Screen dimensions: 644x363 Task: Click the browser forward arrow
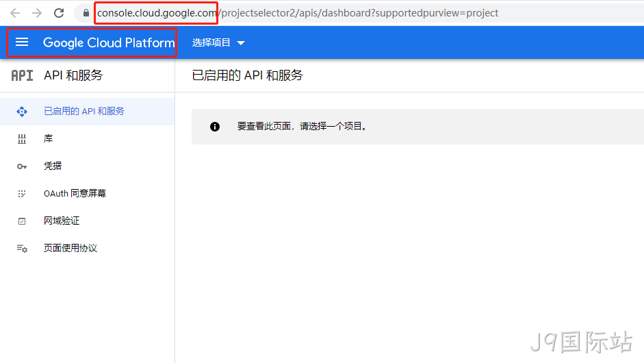click(x=37, y=13)
